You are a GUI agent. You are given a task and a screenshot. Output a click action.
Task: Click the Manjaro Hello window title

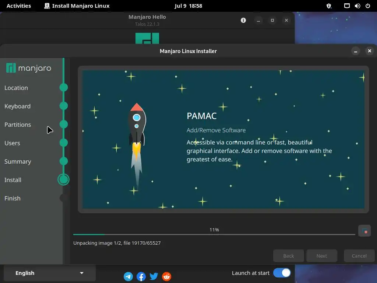[x=147, y=17]
